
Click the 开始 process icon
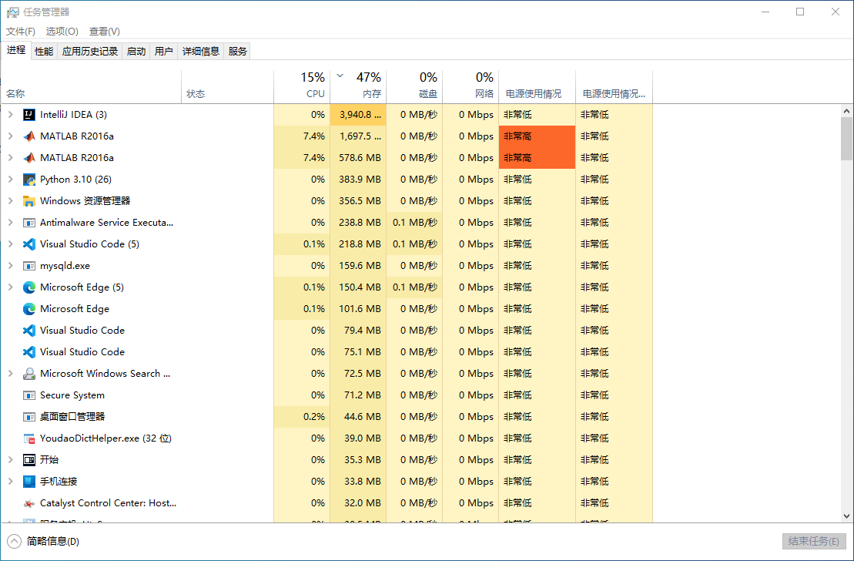pos(28,459)
